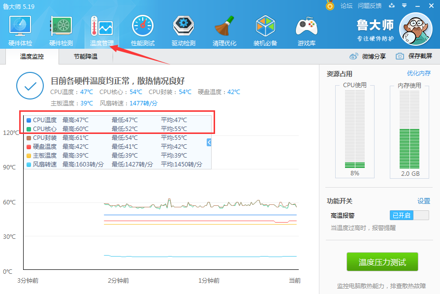This screenshot has width=440, height=294.
Task: Switch to the 温度监控 tab
Action: click(x=32, y=57)
